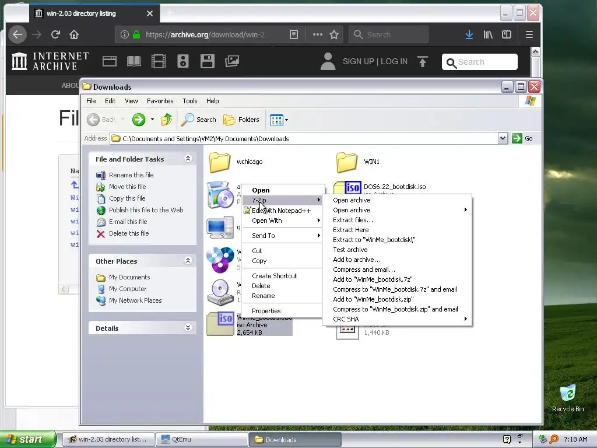Click Open in context menu
The height and width of the screenshot is (448, 597).
(283, 190)
